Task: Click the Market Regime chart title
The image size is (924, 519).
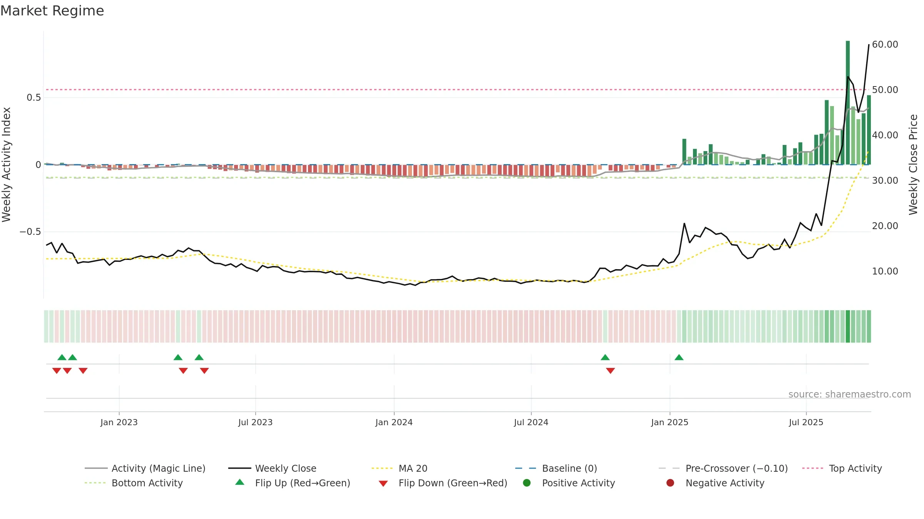Action: 52,11
